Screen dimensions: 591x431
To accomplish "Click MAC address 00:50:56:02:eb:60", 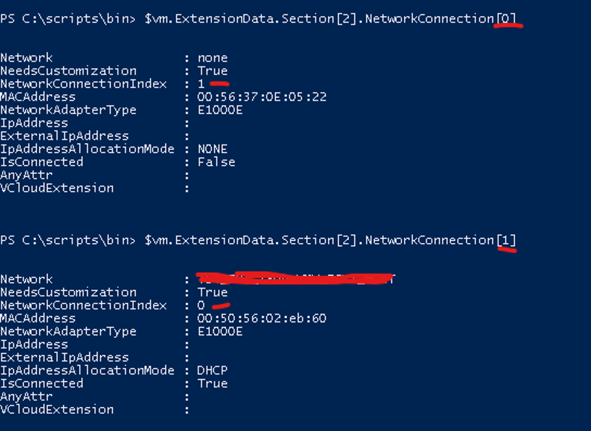I will (261, 318).
